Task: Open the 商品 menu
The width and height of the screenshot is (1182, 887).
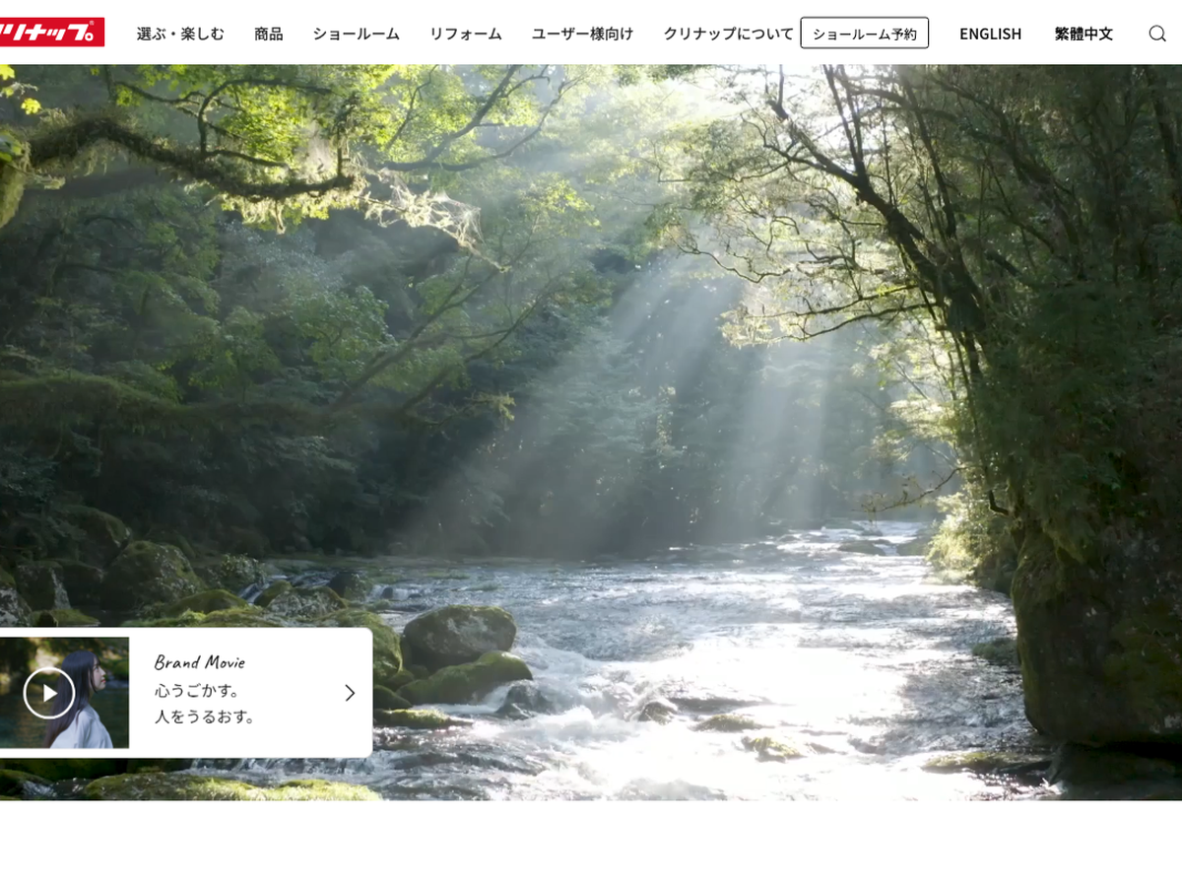Action: coord(268,34)
